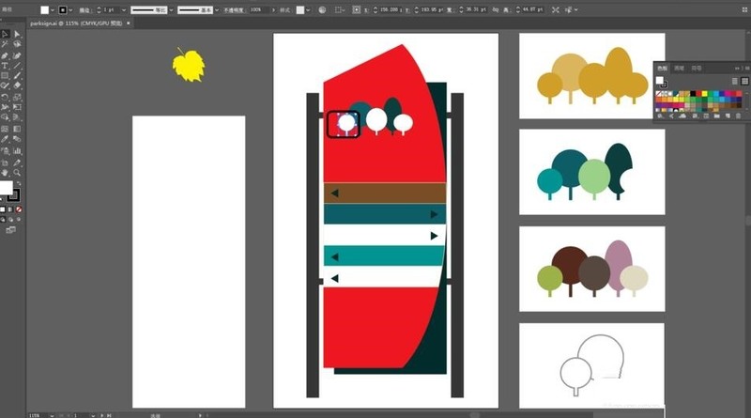Switch swatches panel to list view

click(735, 81)
